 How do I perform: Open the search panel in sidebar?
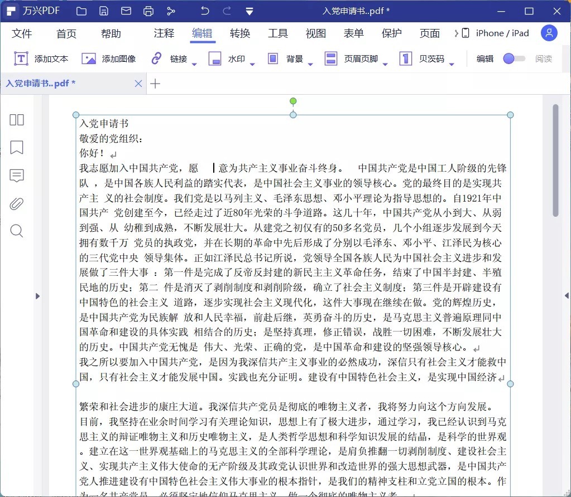17,231
